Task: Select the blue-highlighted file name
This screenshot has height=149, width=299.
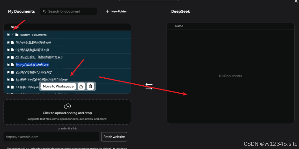Action: [x=32, y=65]
